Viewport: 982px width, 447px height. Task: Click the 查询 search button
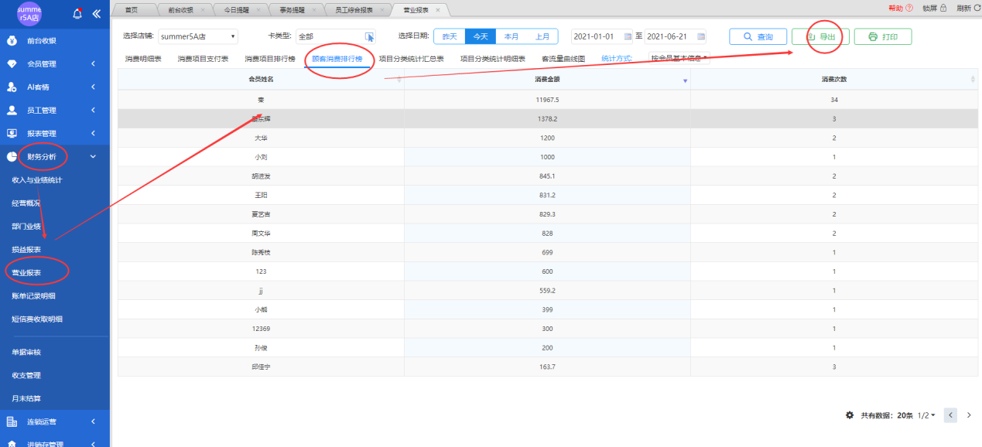(758, 36)
